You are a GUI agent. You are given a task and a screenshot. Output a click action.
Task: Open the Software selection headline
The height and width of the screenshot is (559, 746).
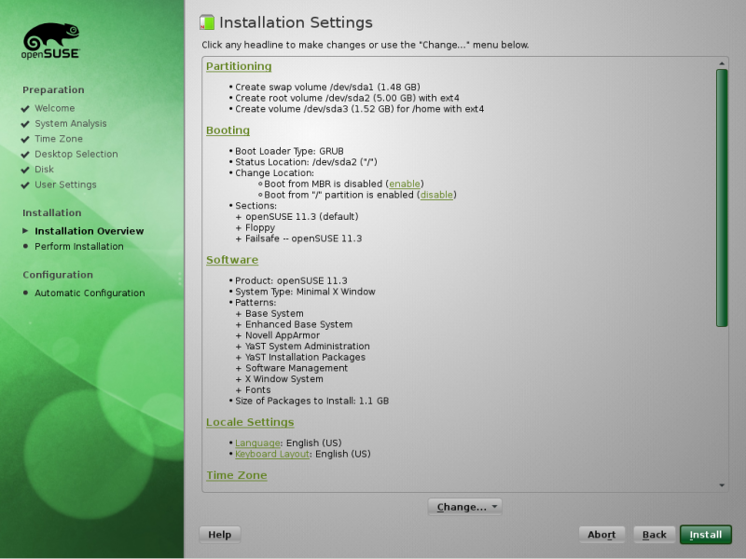click(x=232, y=260)
